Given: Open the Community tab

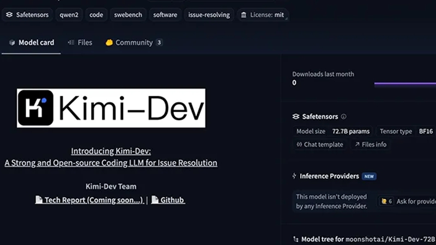Looking at the screenshot, I should coord(134,42).
